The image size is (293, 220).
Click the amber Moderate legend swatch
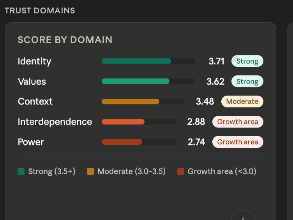90,171
